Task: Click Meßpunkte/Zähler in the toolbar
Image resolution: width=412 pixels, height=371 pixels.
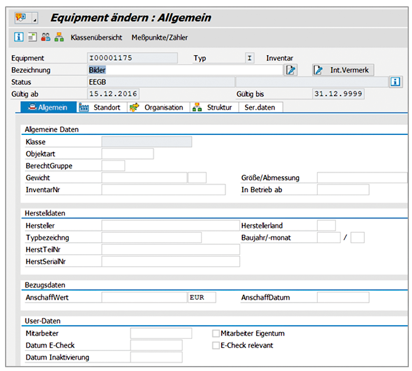Action: (x=160, y=38)
